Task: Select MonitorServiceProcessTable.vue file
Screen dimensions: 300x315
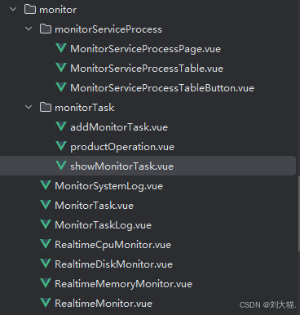Action: [147, 69]
